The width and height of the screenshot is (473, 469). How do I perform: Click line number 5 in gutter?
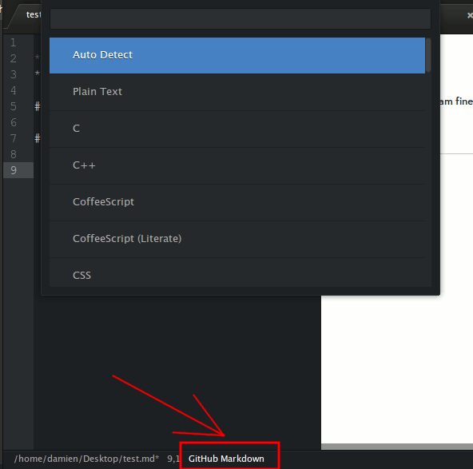coord(14,106)
